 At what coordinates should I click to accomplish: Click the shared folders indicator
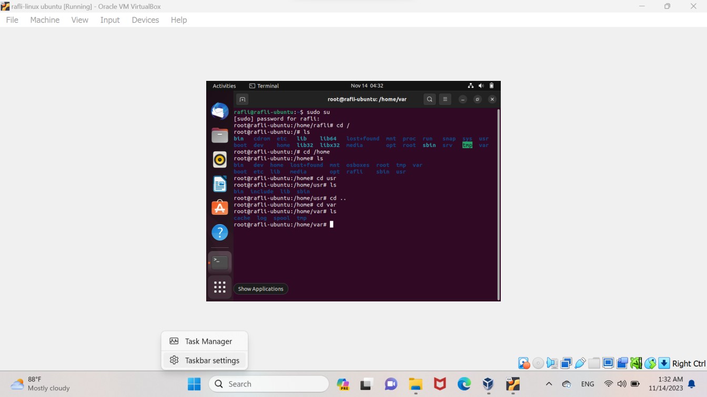[594, 363]
